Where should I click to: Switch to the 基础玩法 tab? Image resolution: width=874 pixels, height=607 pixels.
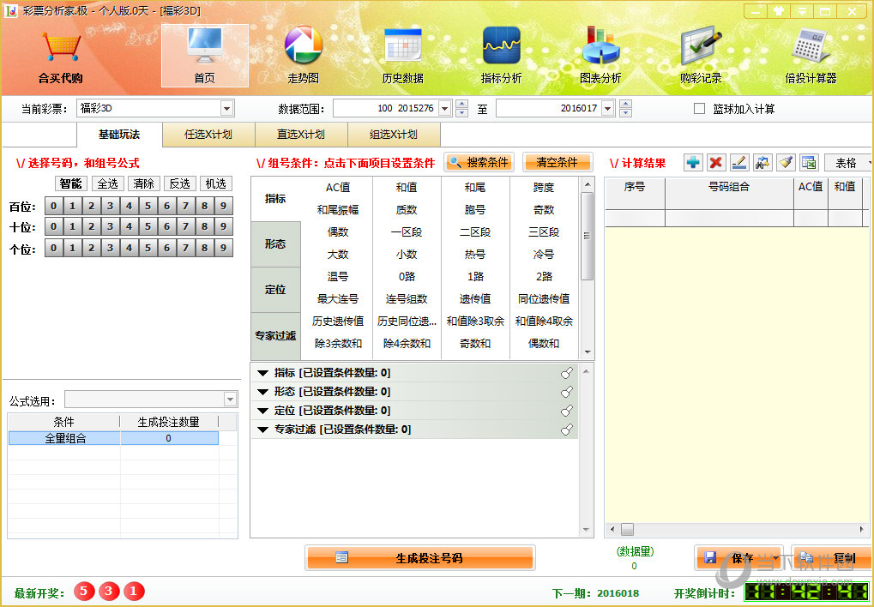(x=119, y=135)
